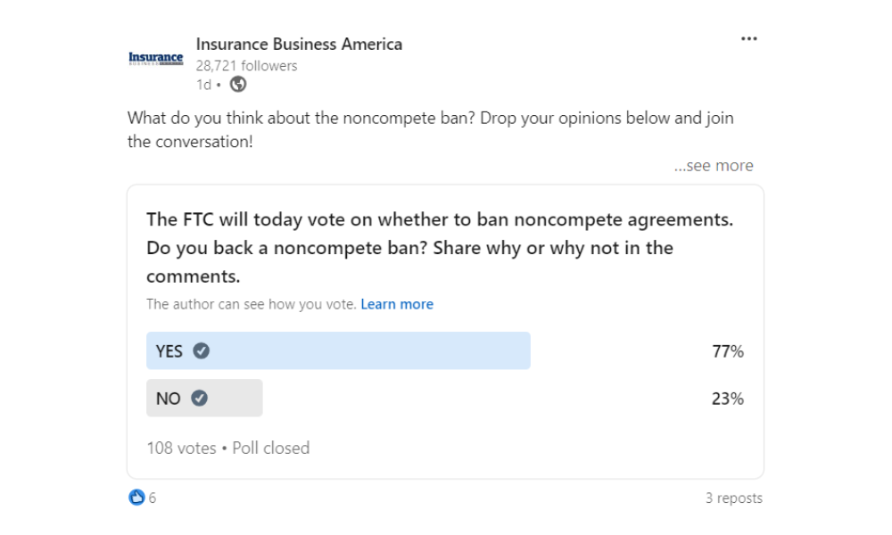Viewport: 892px width, 535px height.
Task: Open the 3 reposts list
Action: point(733,498)
